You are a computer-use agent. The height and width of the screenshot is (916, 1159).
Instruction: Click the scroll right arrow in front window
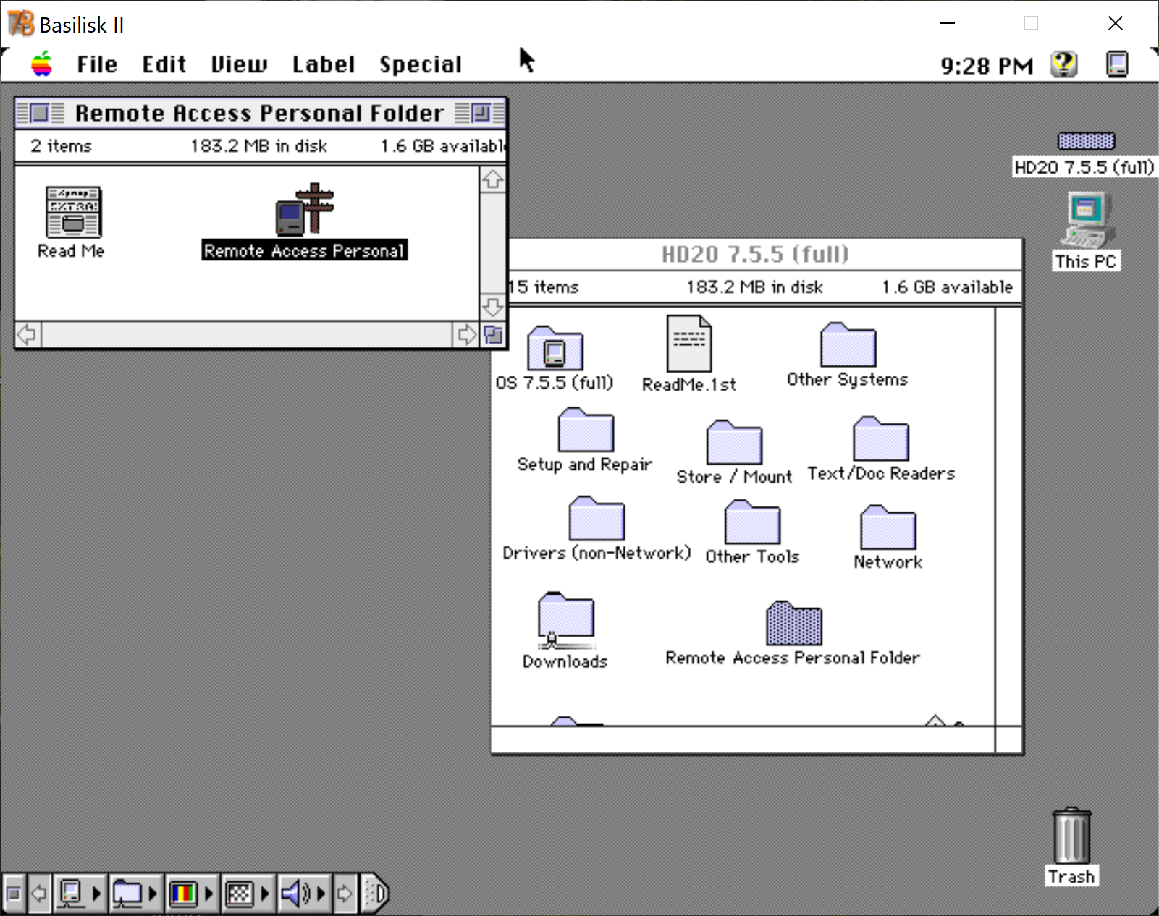tap(466, 335)
